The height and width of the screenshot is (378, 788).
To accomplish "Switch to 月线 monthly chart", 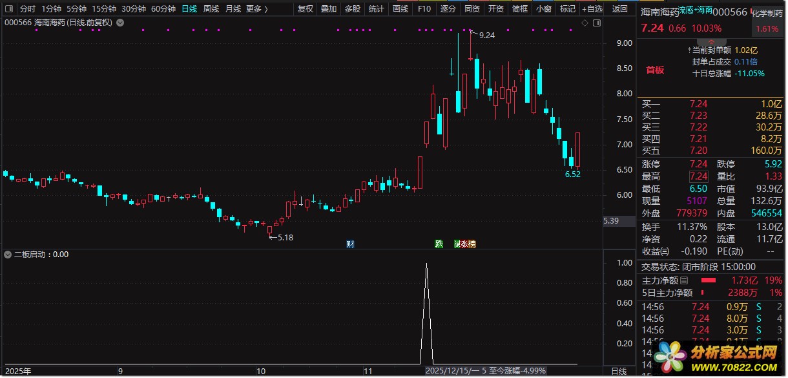I will pos(233,9).
